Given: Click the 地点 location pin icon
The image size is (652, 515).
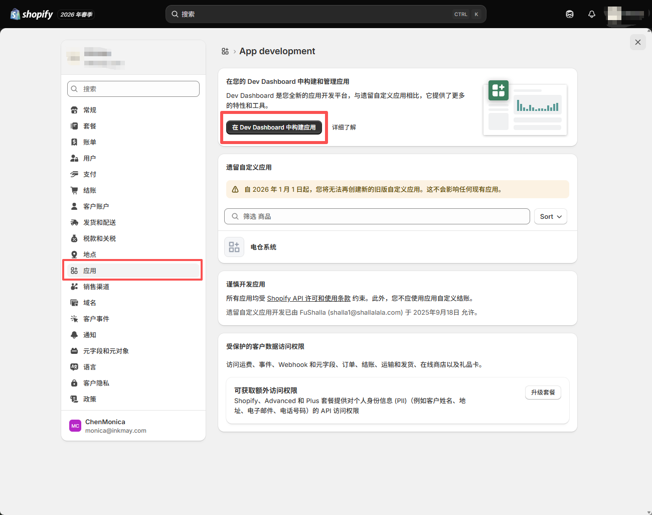Looking at the screenshot, I should click(74, 254).
